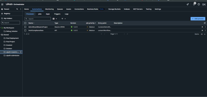Switch to the Logs sub-tab
The image size is (207, 97).
(67, 14)
